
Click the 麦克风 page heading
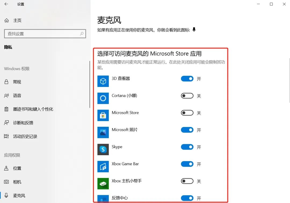(x=109, y=20)
